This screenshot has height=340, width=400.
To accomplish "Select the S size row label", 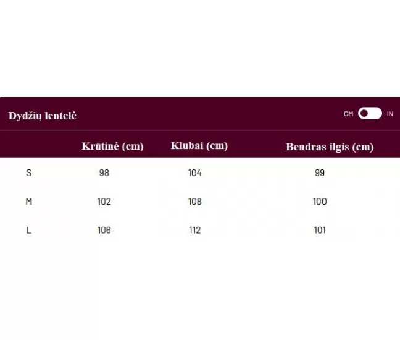I will click(x=29, y=172).
